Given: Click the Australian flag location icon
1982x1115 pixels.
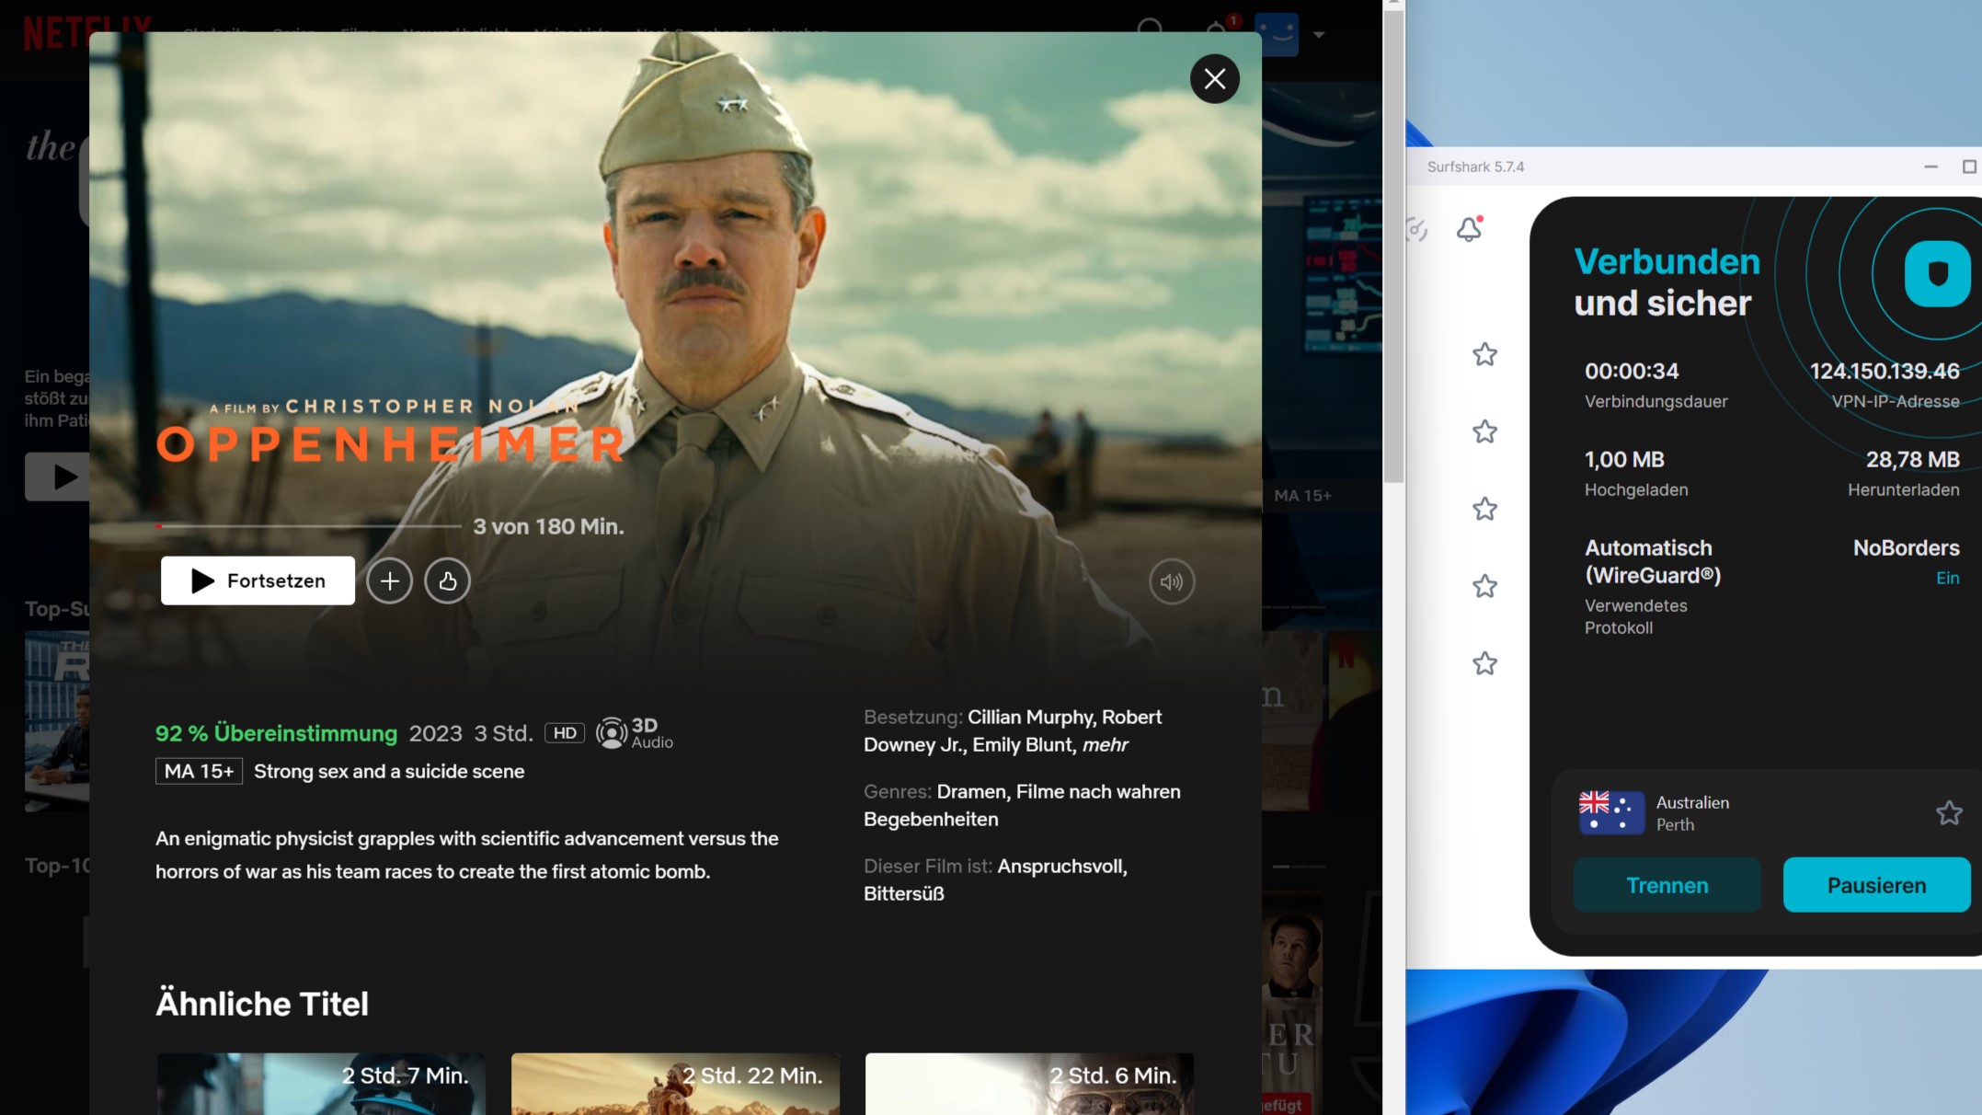Looking at the screenshot, I should click(x=1611, y=812).
